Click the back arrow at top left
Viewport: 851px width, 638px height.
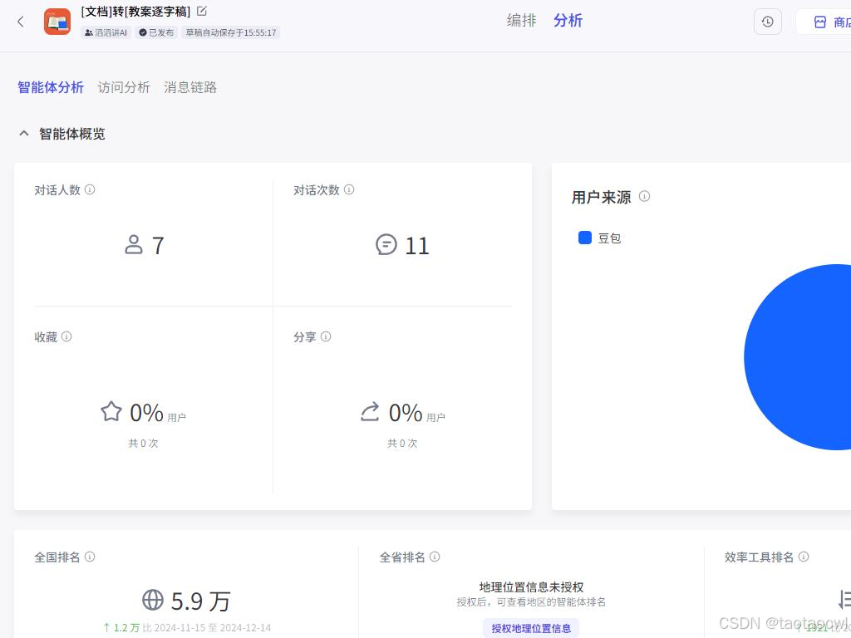pos(21,22)
